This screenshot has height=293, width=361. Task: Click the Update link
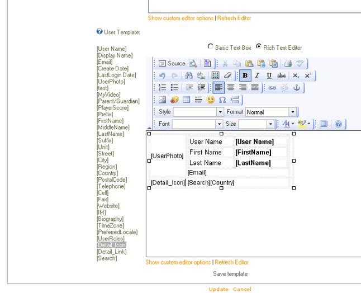click(x=218, y=289)
